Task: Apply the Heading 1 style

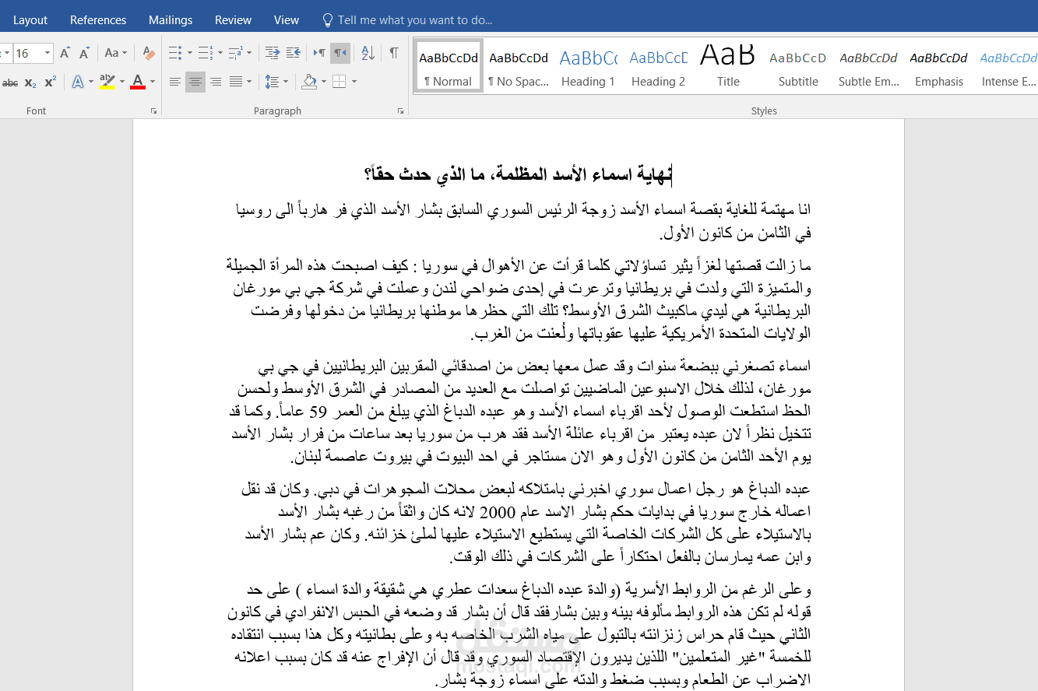Action: coord(588,66)
